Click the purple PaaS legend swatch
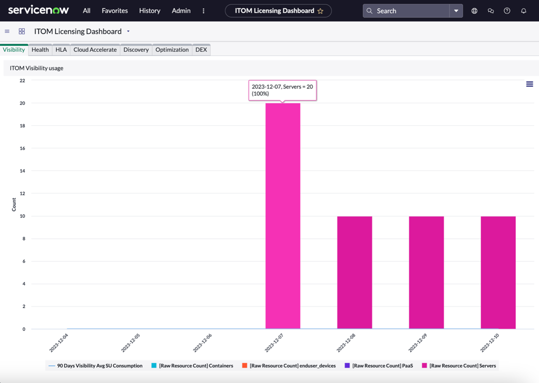 click(347, 365)
